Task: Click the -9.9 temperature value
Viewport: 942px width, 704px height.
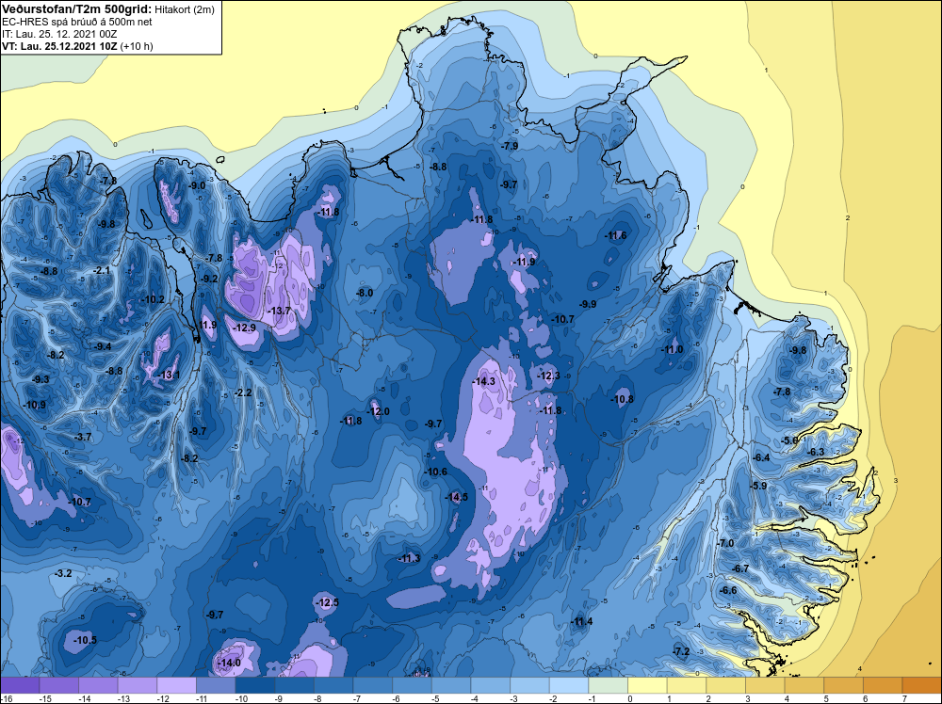Action: [588, 304]
